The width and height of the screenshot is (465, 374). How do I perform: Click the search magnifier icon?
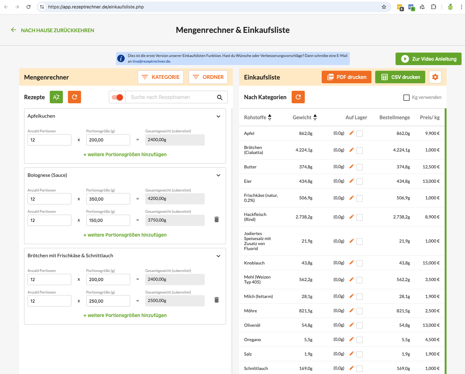(x=220, y=97)
